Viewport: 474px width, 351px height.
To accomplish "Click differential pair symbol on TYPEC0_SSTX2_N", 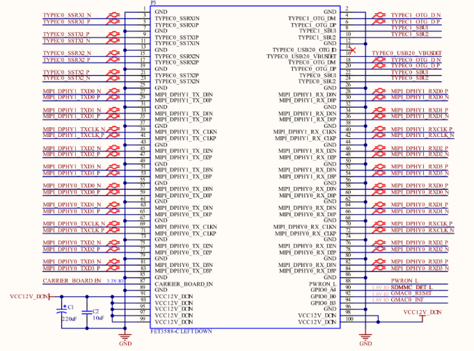I will point(113,78).
